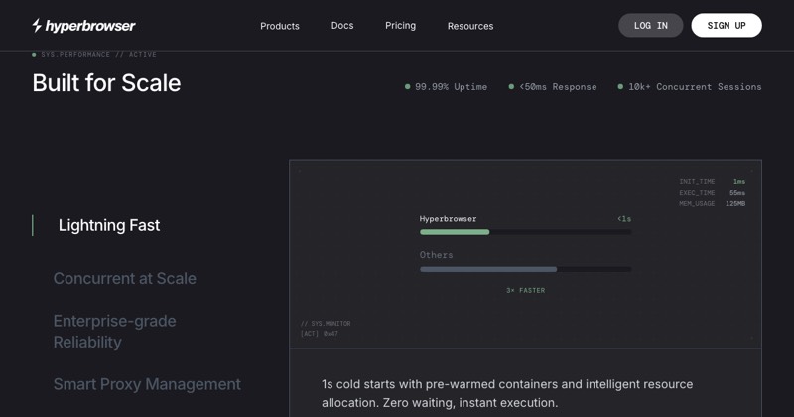Click the SIGN UP button
794x417 pixels.
click(727, 26)
